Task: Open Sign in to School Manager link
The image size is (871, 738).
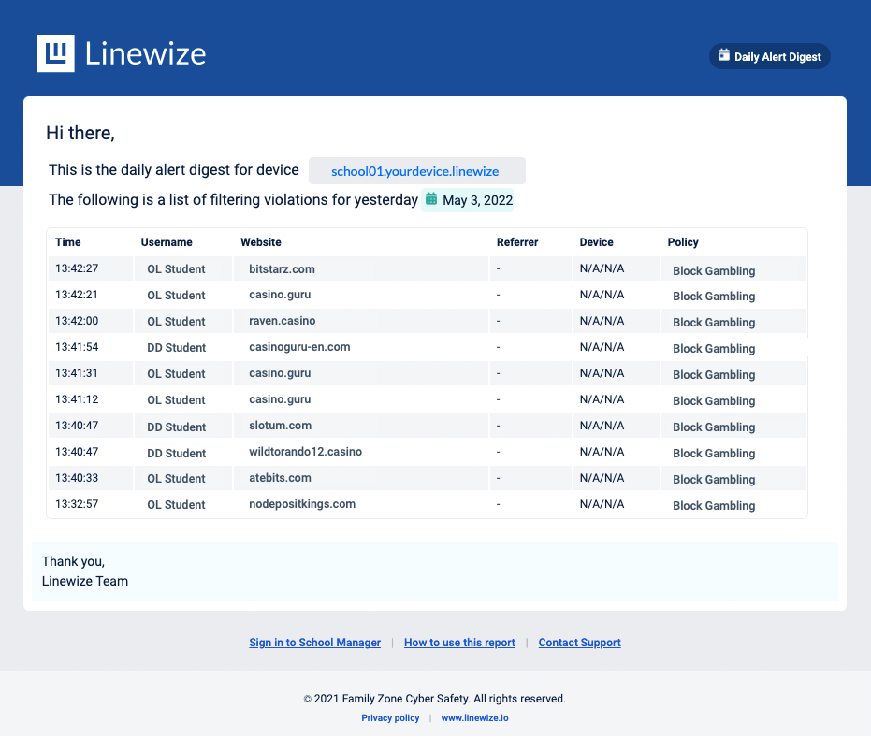Action: pyautogui.click(x=314, y=643)
